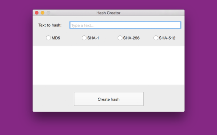This screenshot has width=217, height=135.
Task: Click the MD5 label text
Action: [56, 38]
